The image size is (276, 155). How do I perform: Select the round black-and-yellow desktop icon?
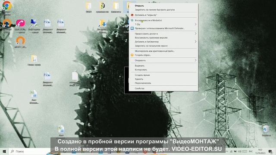point(103,6)
